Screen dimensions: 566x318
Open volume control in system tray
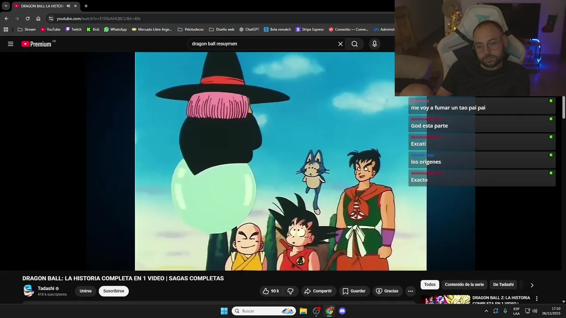pyautogui.click(x=535, y=311)
